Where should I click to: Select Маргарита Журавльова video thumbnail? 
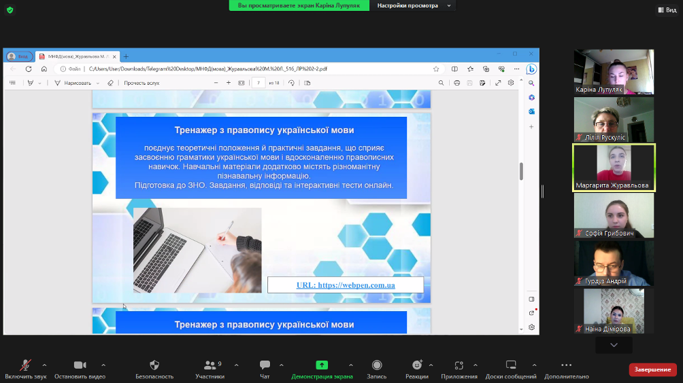[614, 167]
